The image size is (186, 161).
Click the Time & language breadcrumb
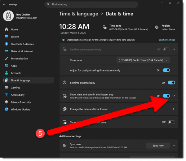tap(78, 14)
